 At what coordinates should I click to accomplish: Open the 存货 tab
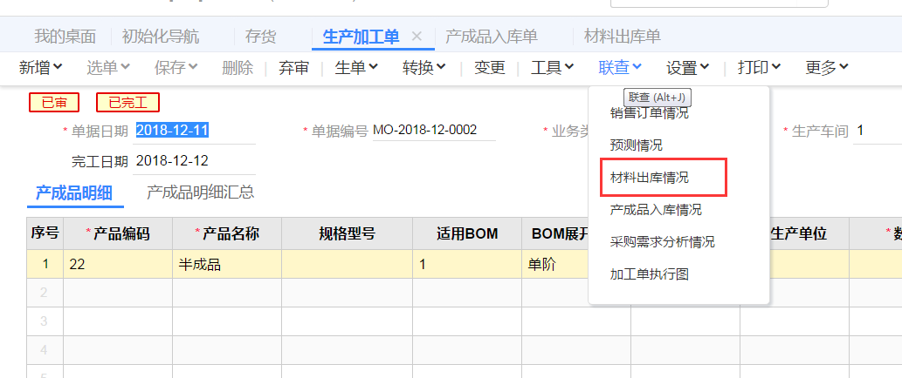coord(260,37)
